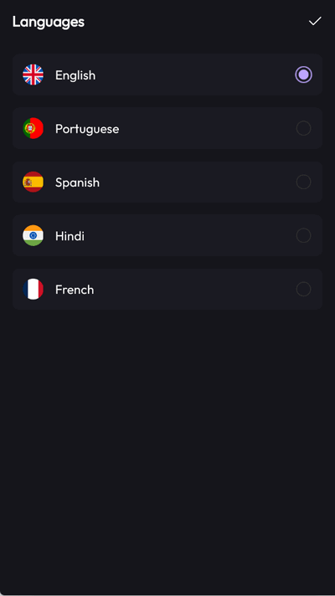Click the Languages header title

pyautogui.click(x=49, y=22)
